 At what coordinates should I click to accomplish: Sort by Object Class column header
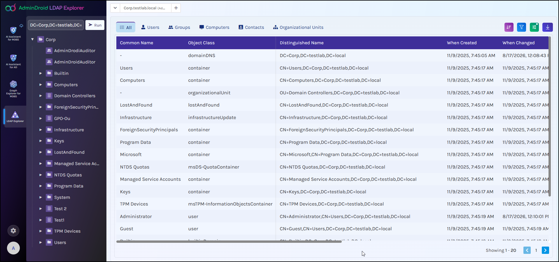click(201, 43)
